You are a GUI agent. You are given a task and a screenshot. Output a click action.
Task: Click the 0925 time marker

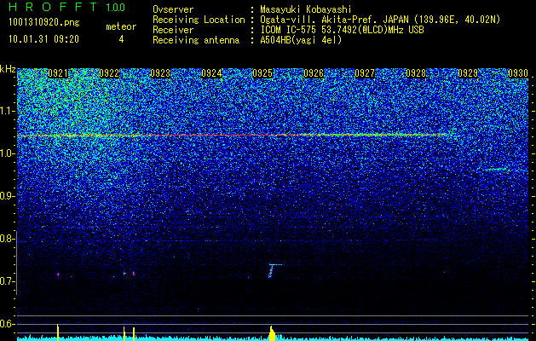tap(262, 73)
